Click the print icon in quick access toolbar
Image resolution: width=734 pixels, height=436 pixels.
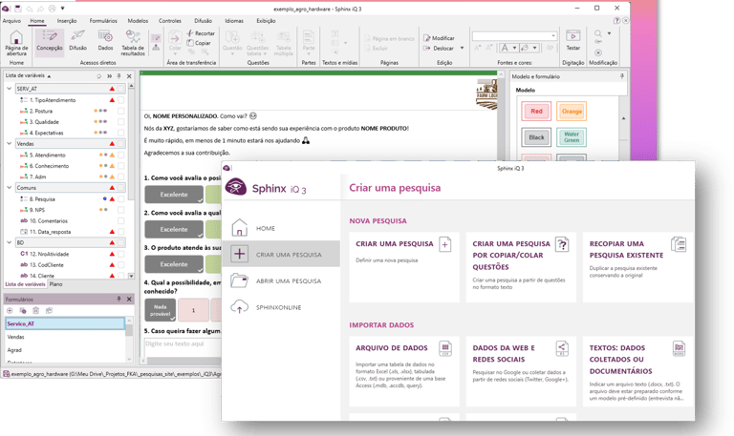(x=52, y=9)
